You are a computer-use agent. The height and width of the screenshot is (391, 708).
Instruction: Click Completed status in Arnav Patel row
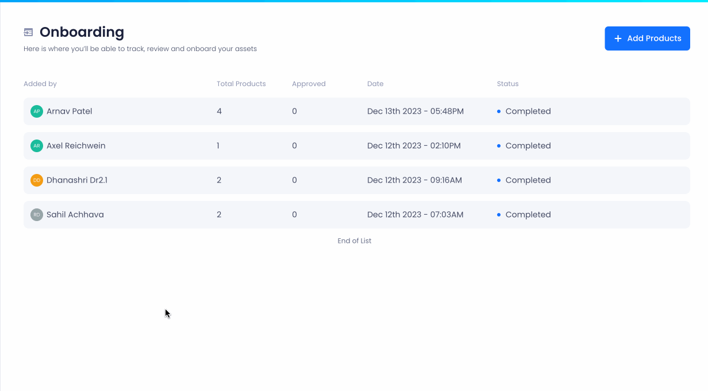(524, 111)
